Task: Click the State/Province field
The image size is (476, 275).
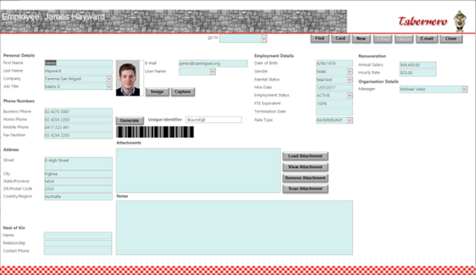Action: 78,181
